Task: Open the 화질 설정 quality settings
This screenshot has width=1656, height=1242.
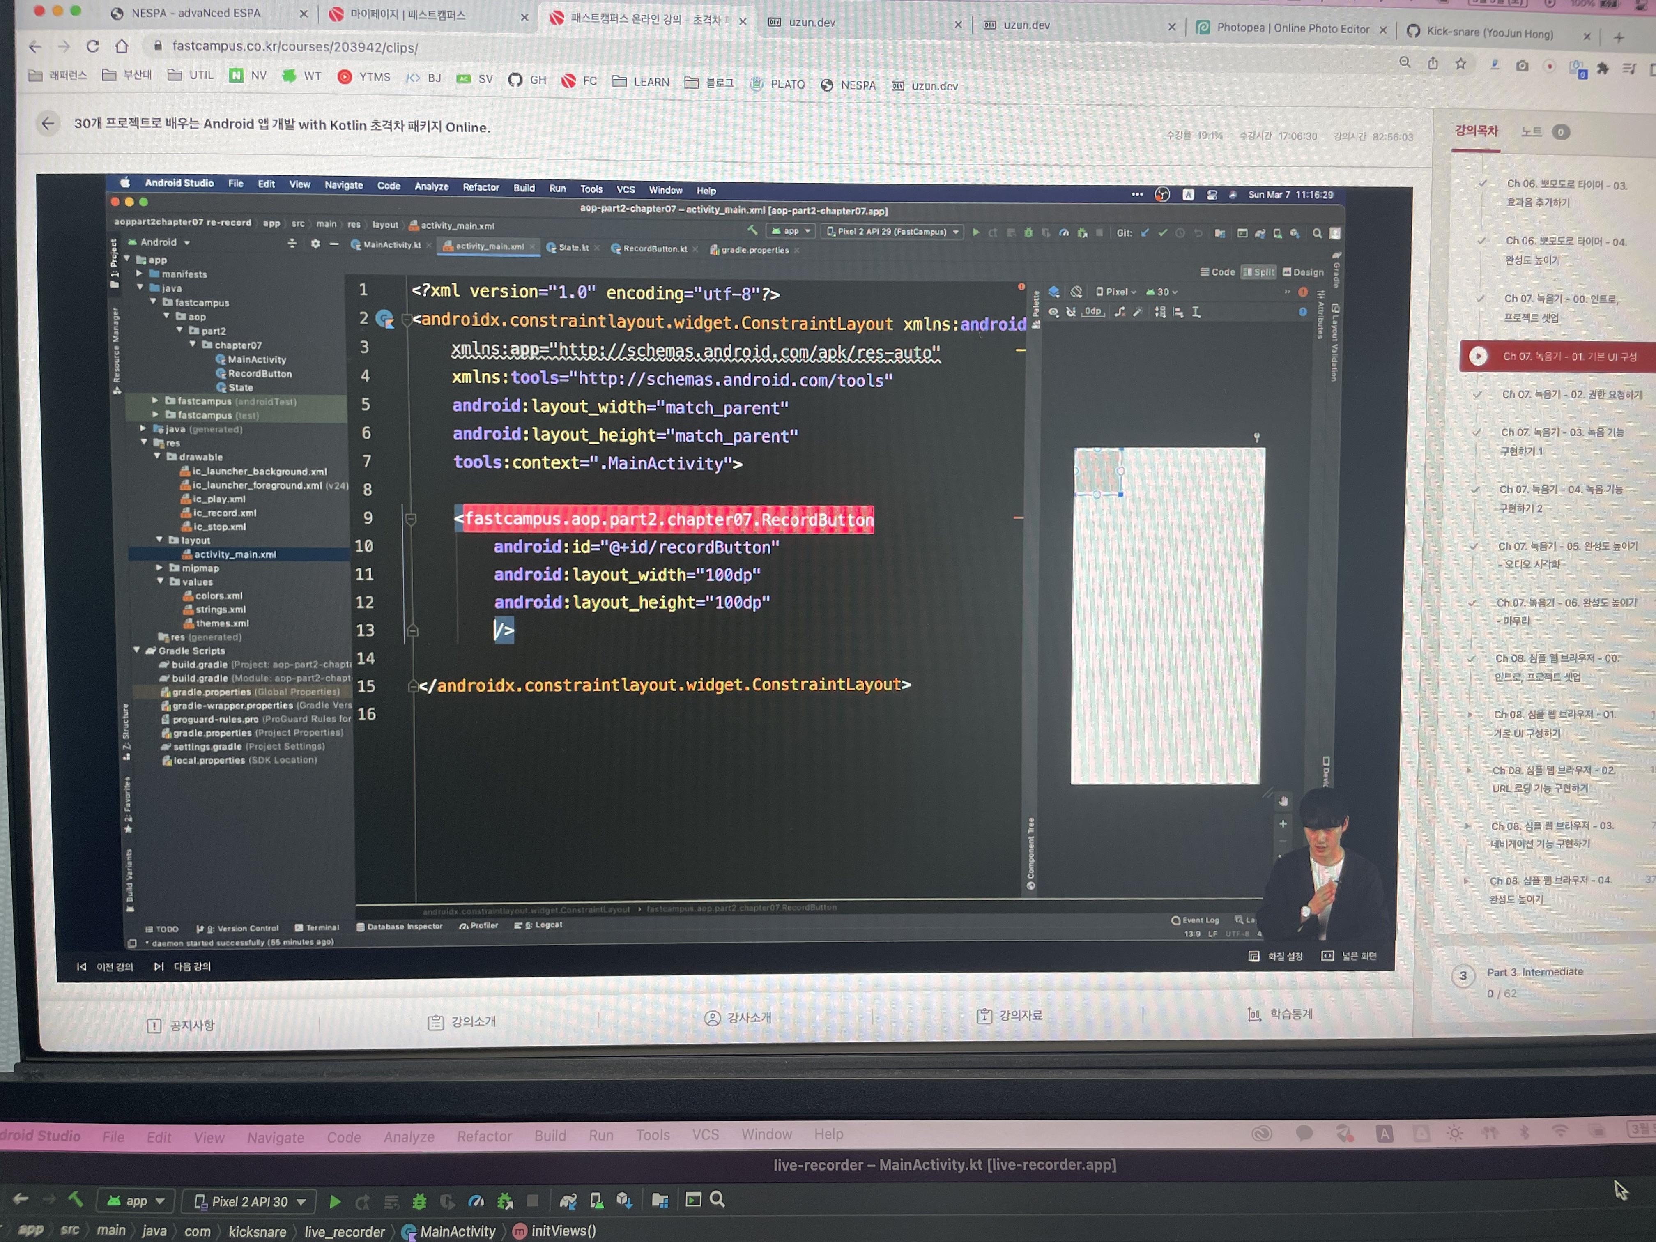Action: coord(1276,956)
